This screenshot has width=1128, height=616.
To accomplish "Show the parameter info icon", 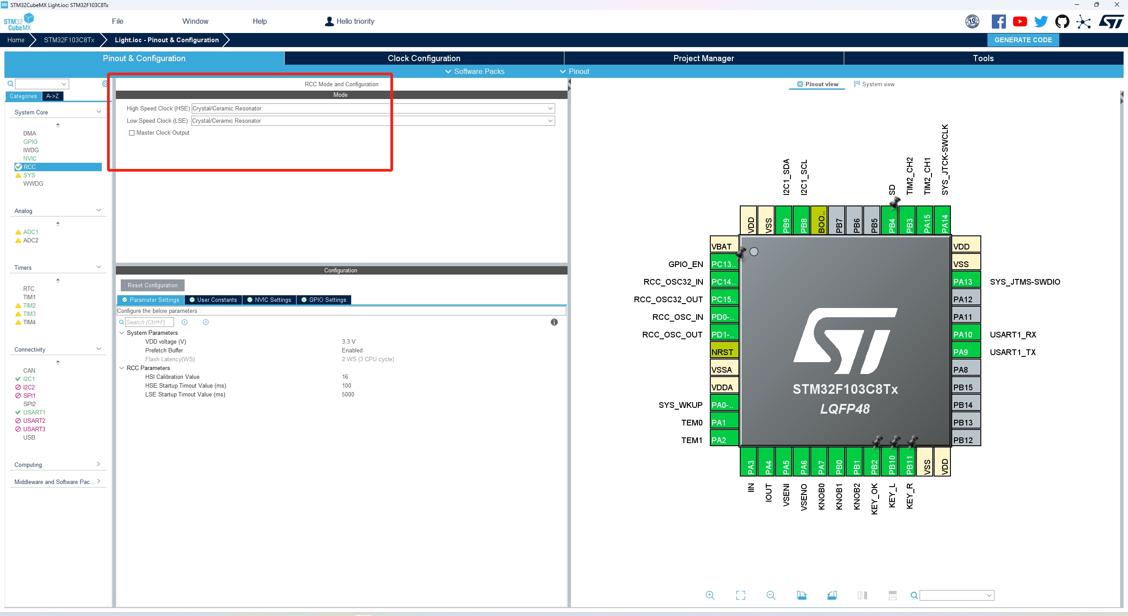I will (554, 322).
